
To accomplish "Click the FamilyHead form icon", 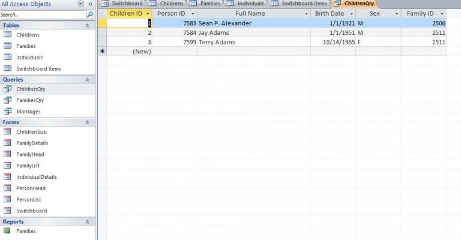I will (x=7, y=154).
